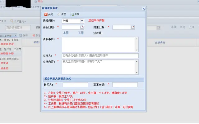Click the 清空 eraser icon in dialog toolbar
Screen dimensions: 199x124
59,14
